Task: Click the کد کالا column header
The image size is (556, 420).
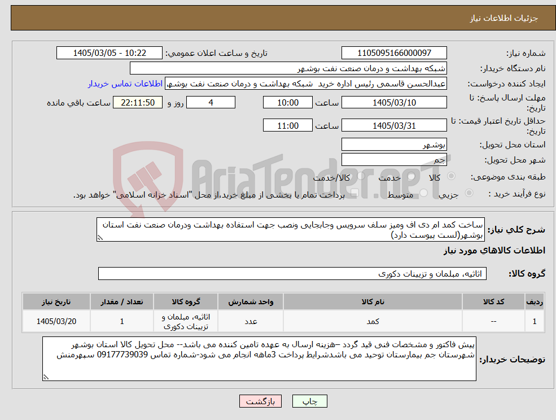Action: (x=493, y=301)
